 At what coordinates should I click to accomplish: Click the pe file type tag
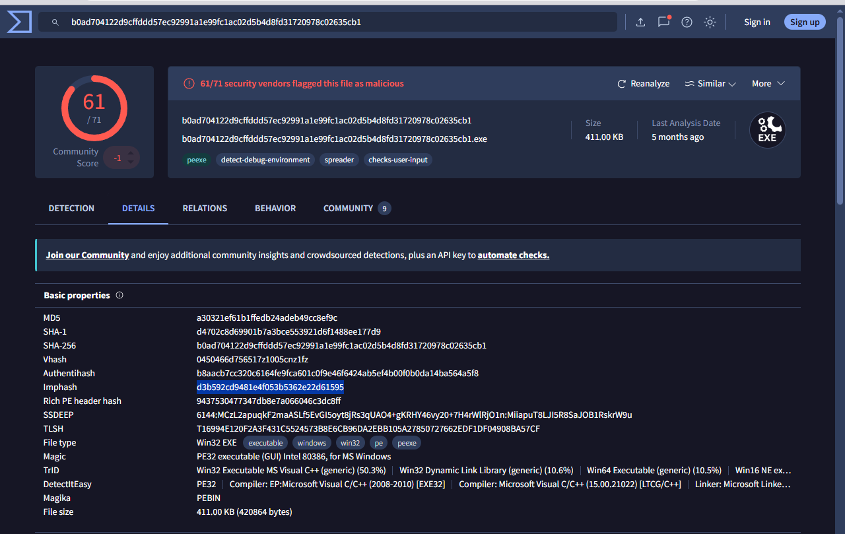378,443
